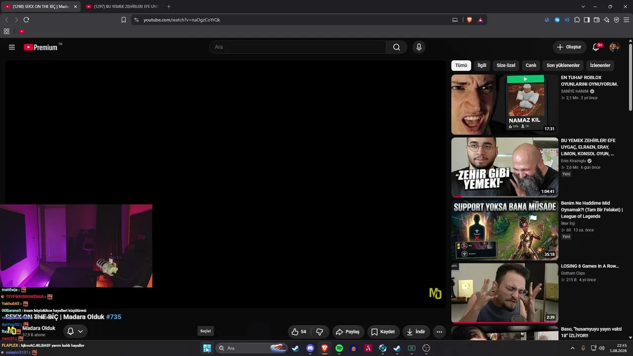Bookmark this page using the bookmark icon

(124, 20)
